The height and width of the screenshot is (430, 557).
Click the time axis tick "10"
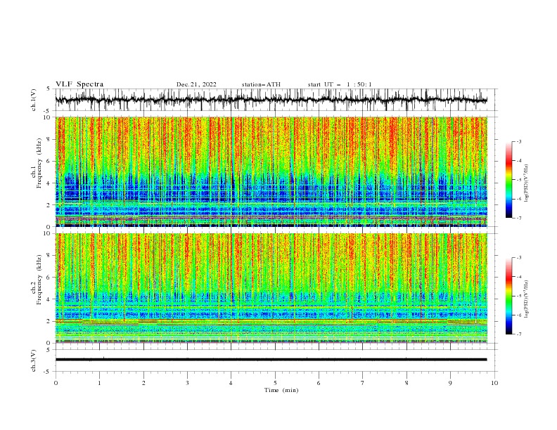(494, 383)
